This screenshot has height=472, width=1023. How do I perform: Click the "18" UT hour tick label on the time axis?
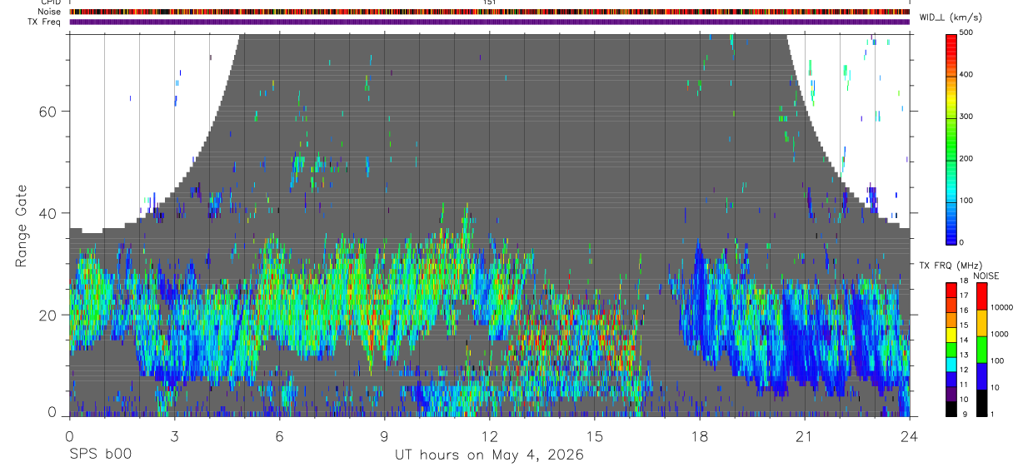click(x=700, y=435)
